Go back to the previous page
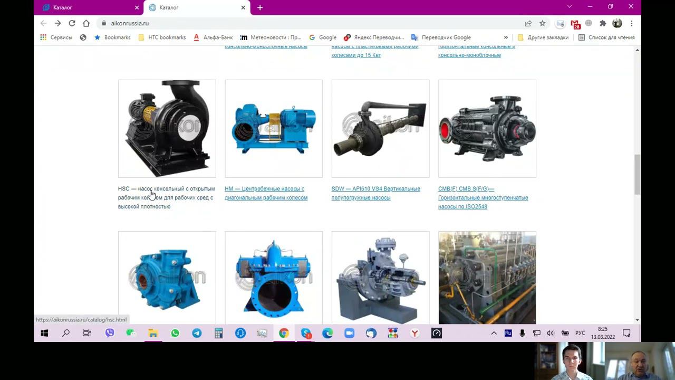Screen dimensions: 675x380 pos(44,23)
